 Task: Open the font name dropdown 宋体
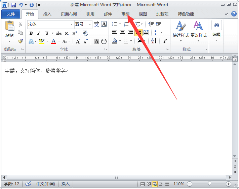pos(72,24)
